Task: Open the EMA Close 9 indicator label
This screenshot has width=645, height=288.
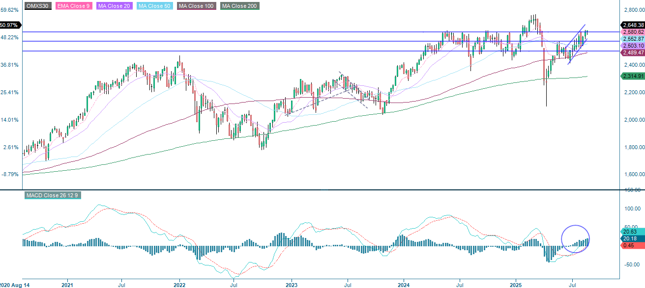Action: pyautogui.click(x=74, y=6)
